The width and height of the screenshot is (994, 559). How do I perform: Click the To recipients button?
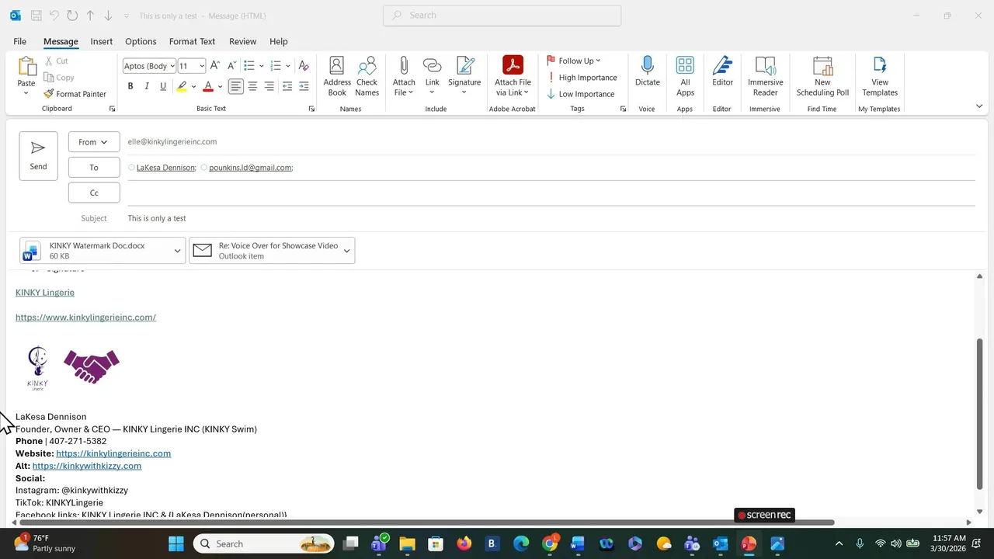(94, 167)
